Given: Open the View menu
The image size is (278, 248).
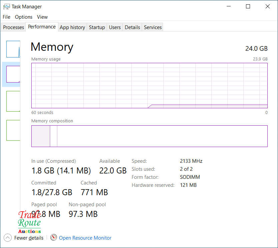Looking at the screenshot, I should (x=42, y=17).
